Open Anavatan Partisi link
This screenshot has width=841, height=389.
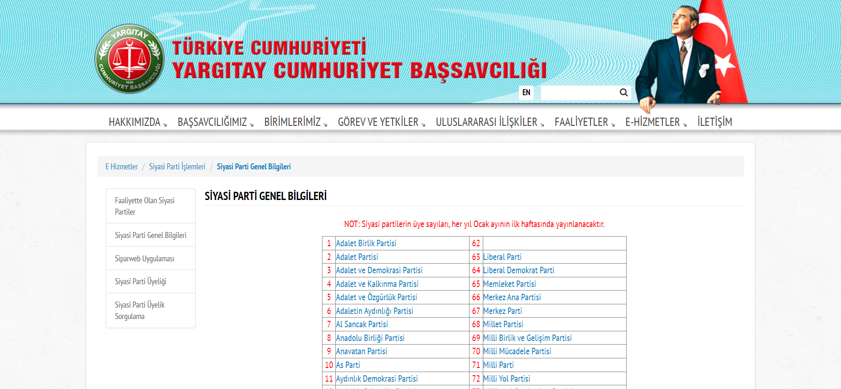point(361,351)
